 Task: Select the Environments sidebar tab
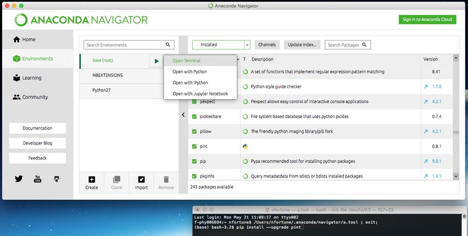(x=37, y=58)
